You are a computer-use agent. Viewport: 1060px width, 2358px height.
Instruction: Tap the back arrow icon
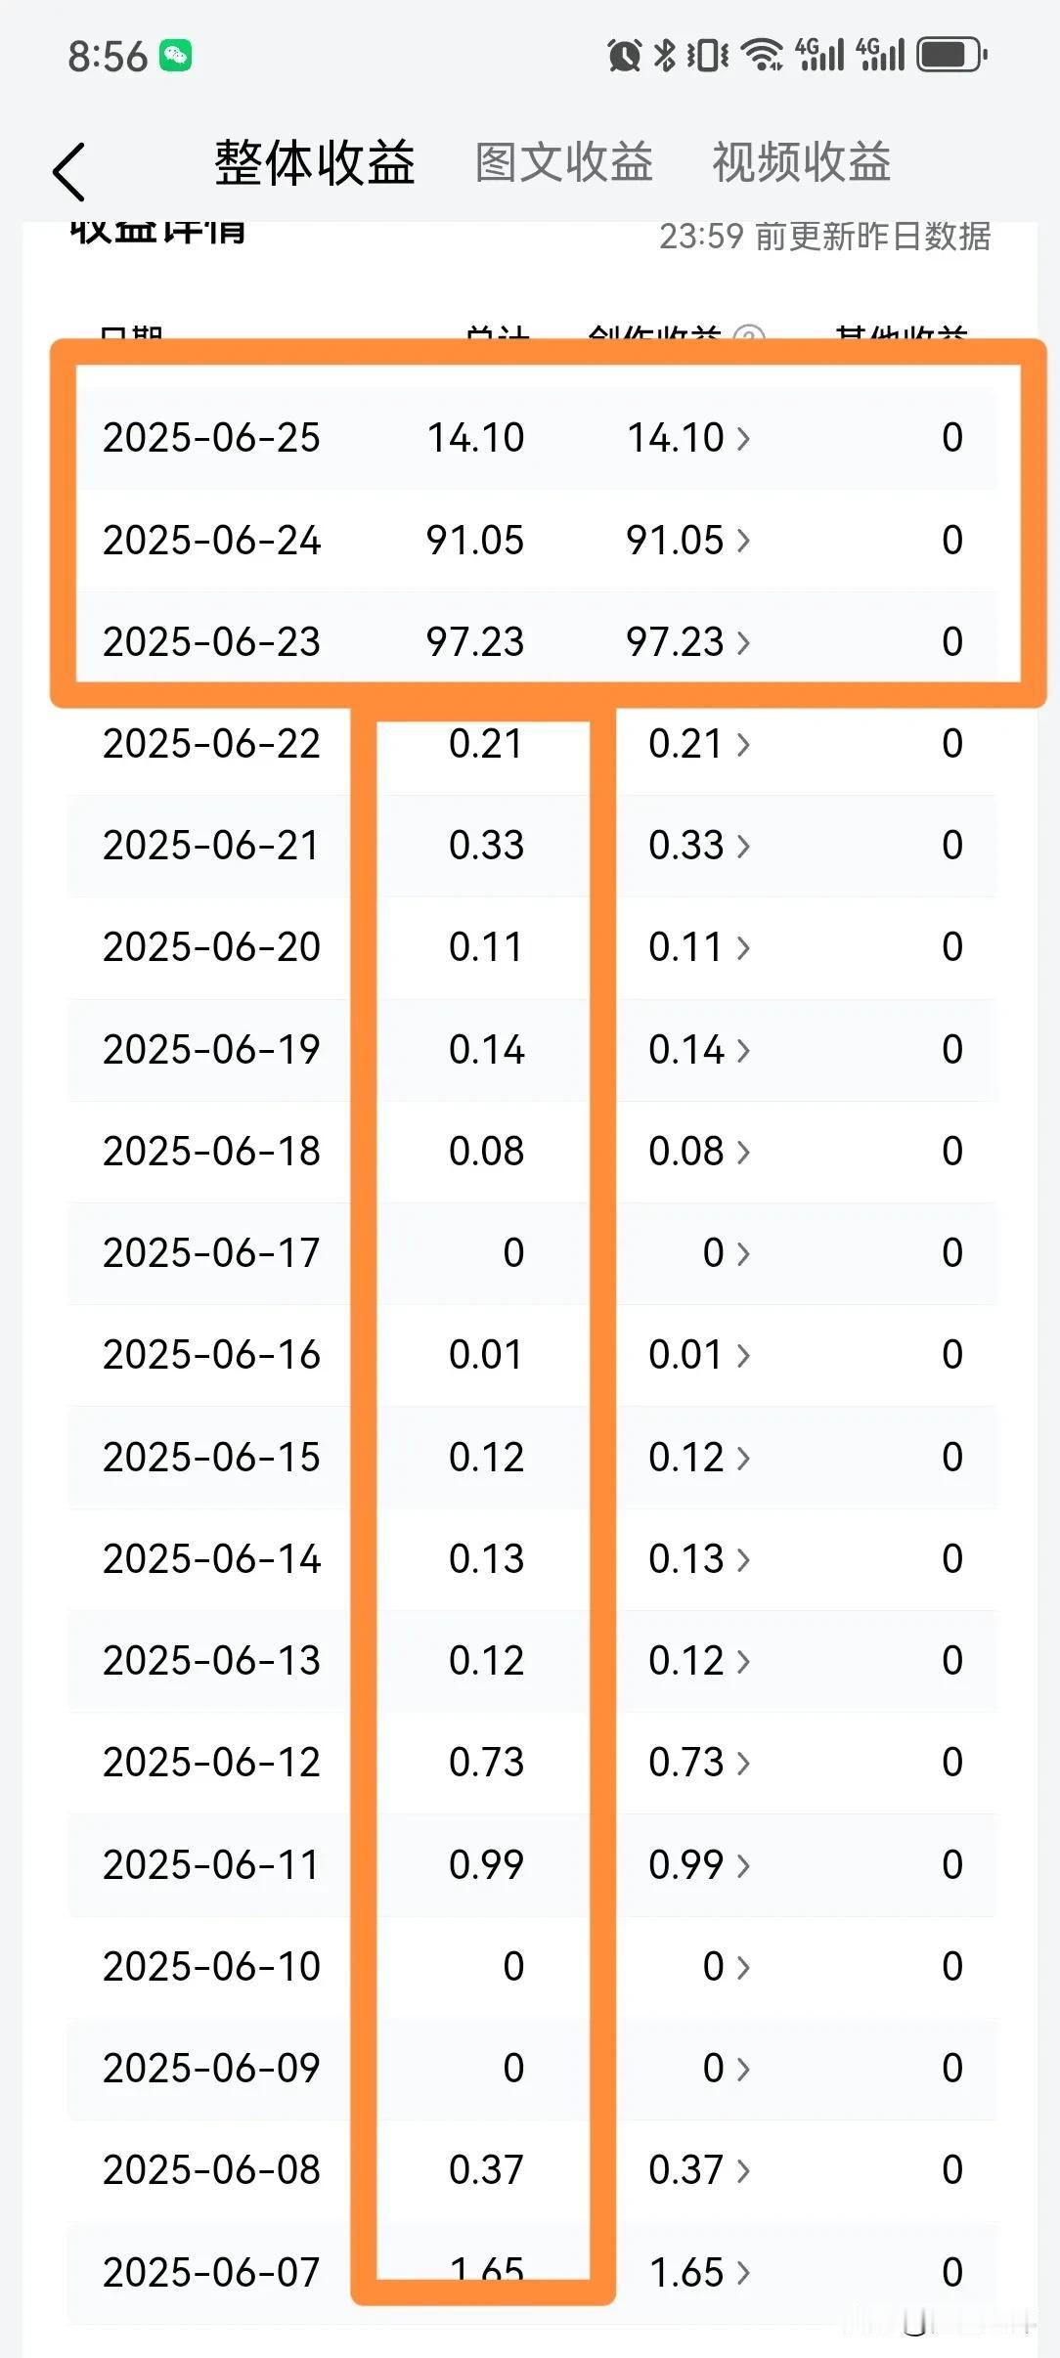click(x=69, y=171)
